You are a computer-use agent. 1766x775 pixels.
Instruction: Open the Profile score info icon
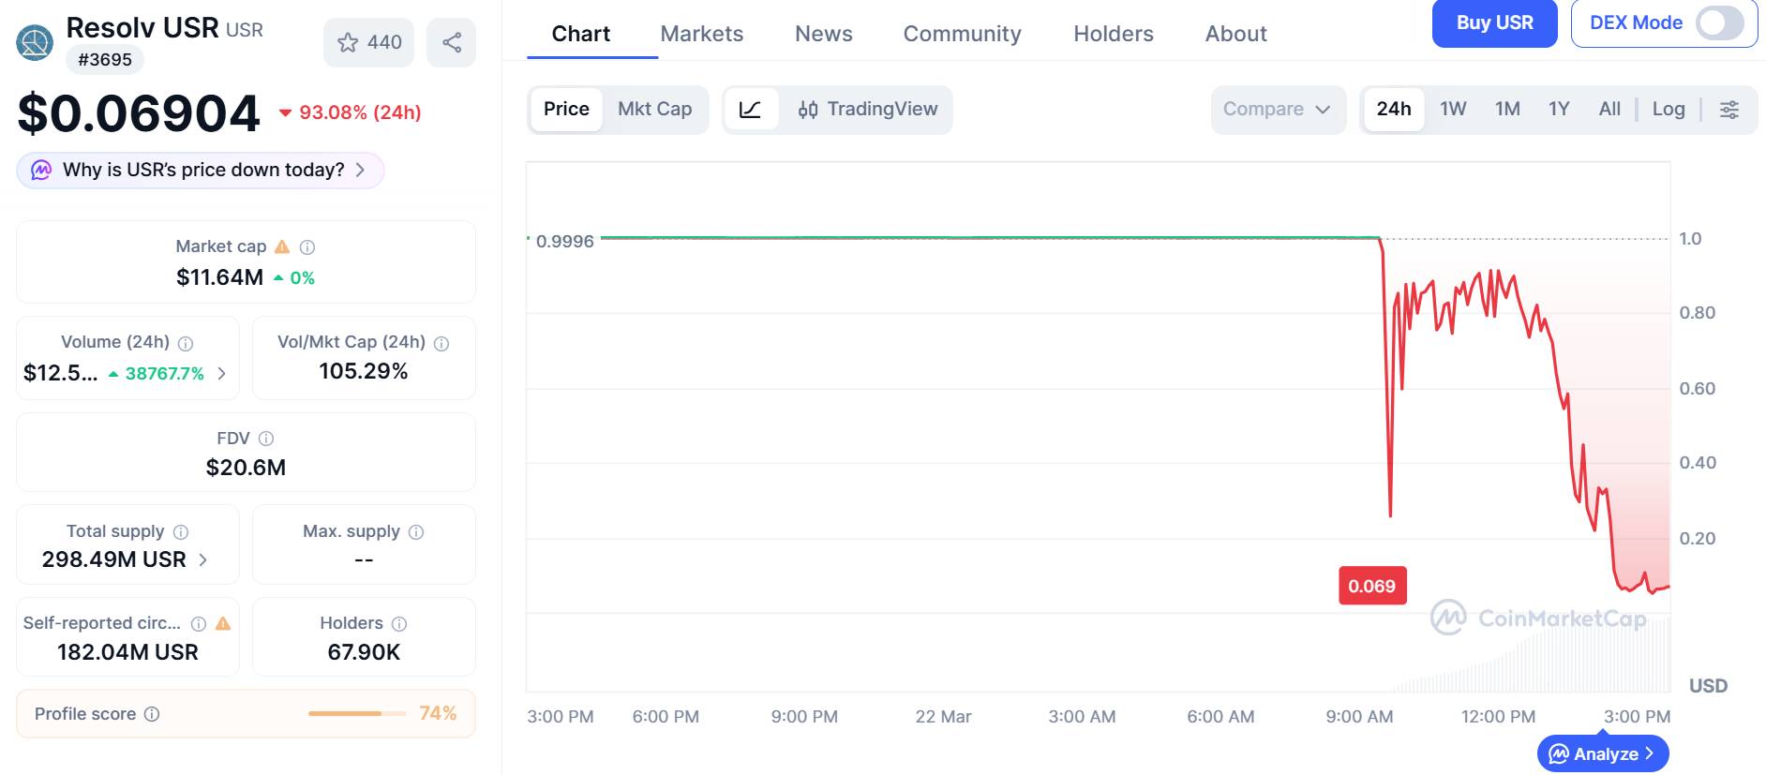click(152, 714)
